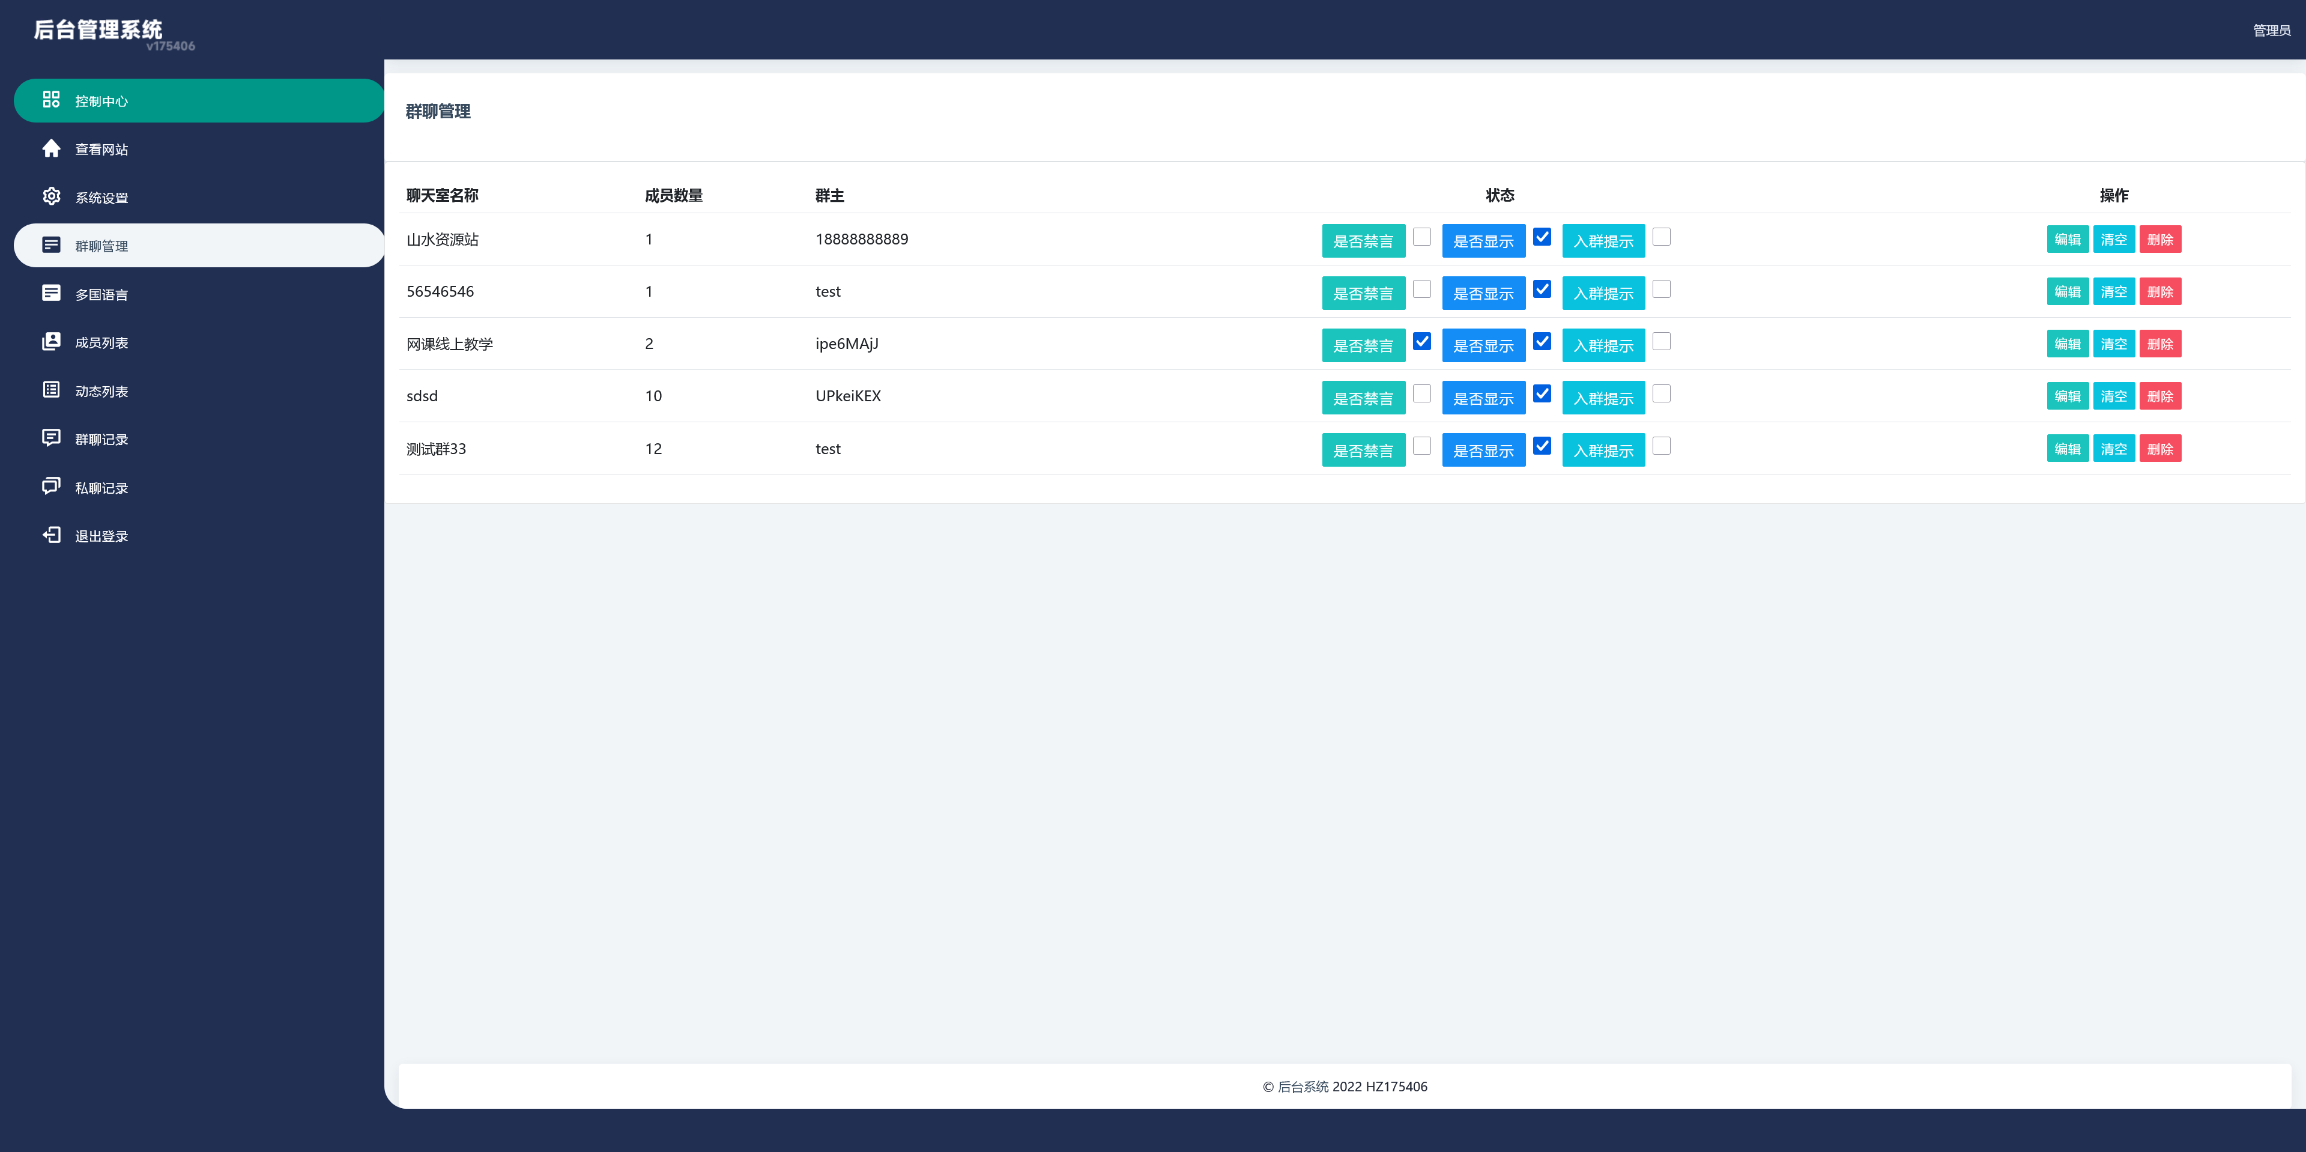Click the dashboard grid icon for 控制中心
Viewport: 2306px width, 1152px height.
pyautogui.click(x=51, y=100)
